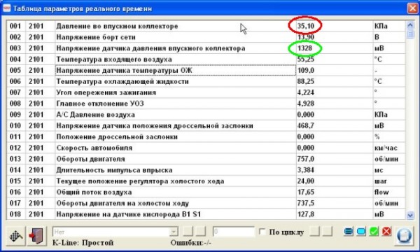Select row 'Обороты двигателя на холостом ходу'
This screenshot has width=420, height=252.
tap(206, 203)
